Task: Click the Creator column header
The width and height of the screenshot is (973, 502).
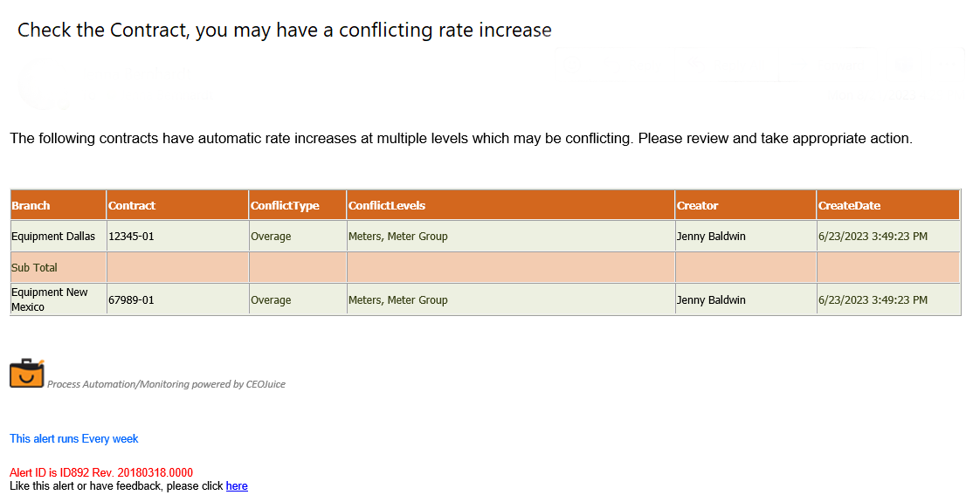Action: (697, 206)
